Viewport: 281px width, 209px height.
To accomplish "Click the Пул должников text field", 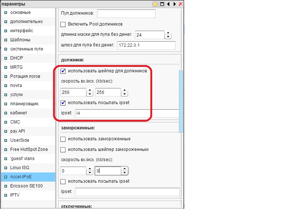I will coord(126,14).
